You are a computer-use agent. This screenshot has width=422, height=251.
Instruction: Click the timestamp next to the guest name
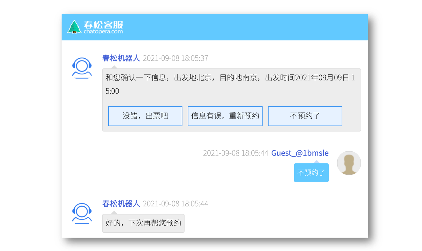235,153
